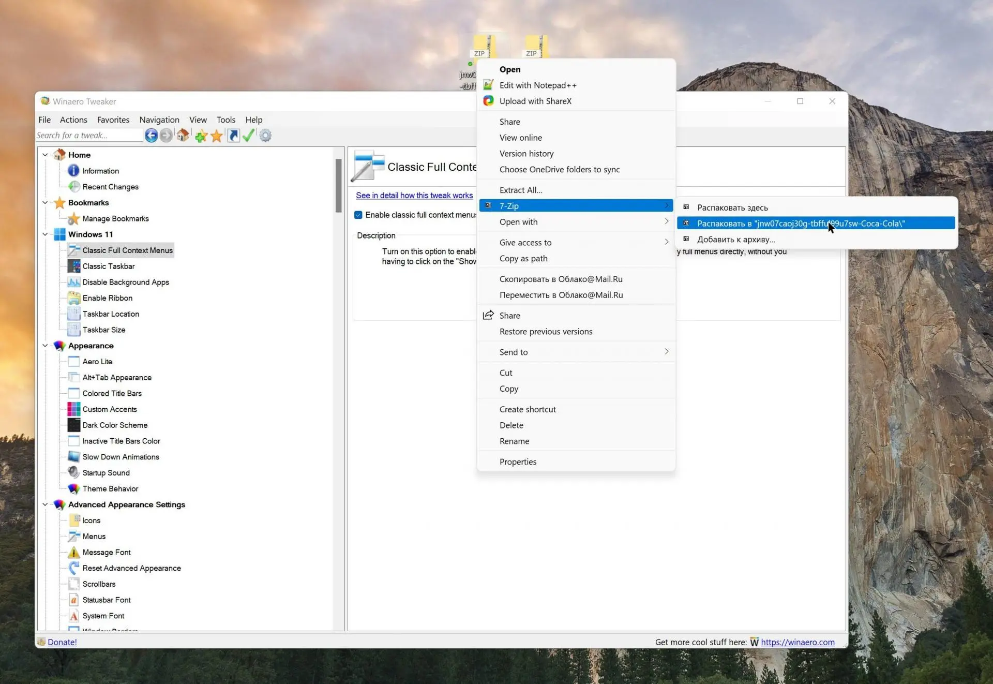This screenshot has width=993, height=684.
Task: Click the Enable Ribbon tree icon
Action: point(74,298)
